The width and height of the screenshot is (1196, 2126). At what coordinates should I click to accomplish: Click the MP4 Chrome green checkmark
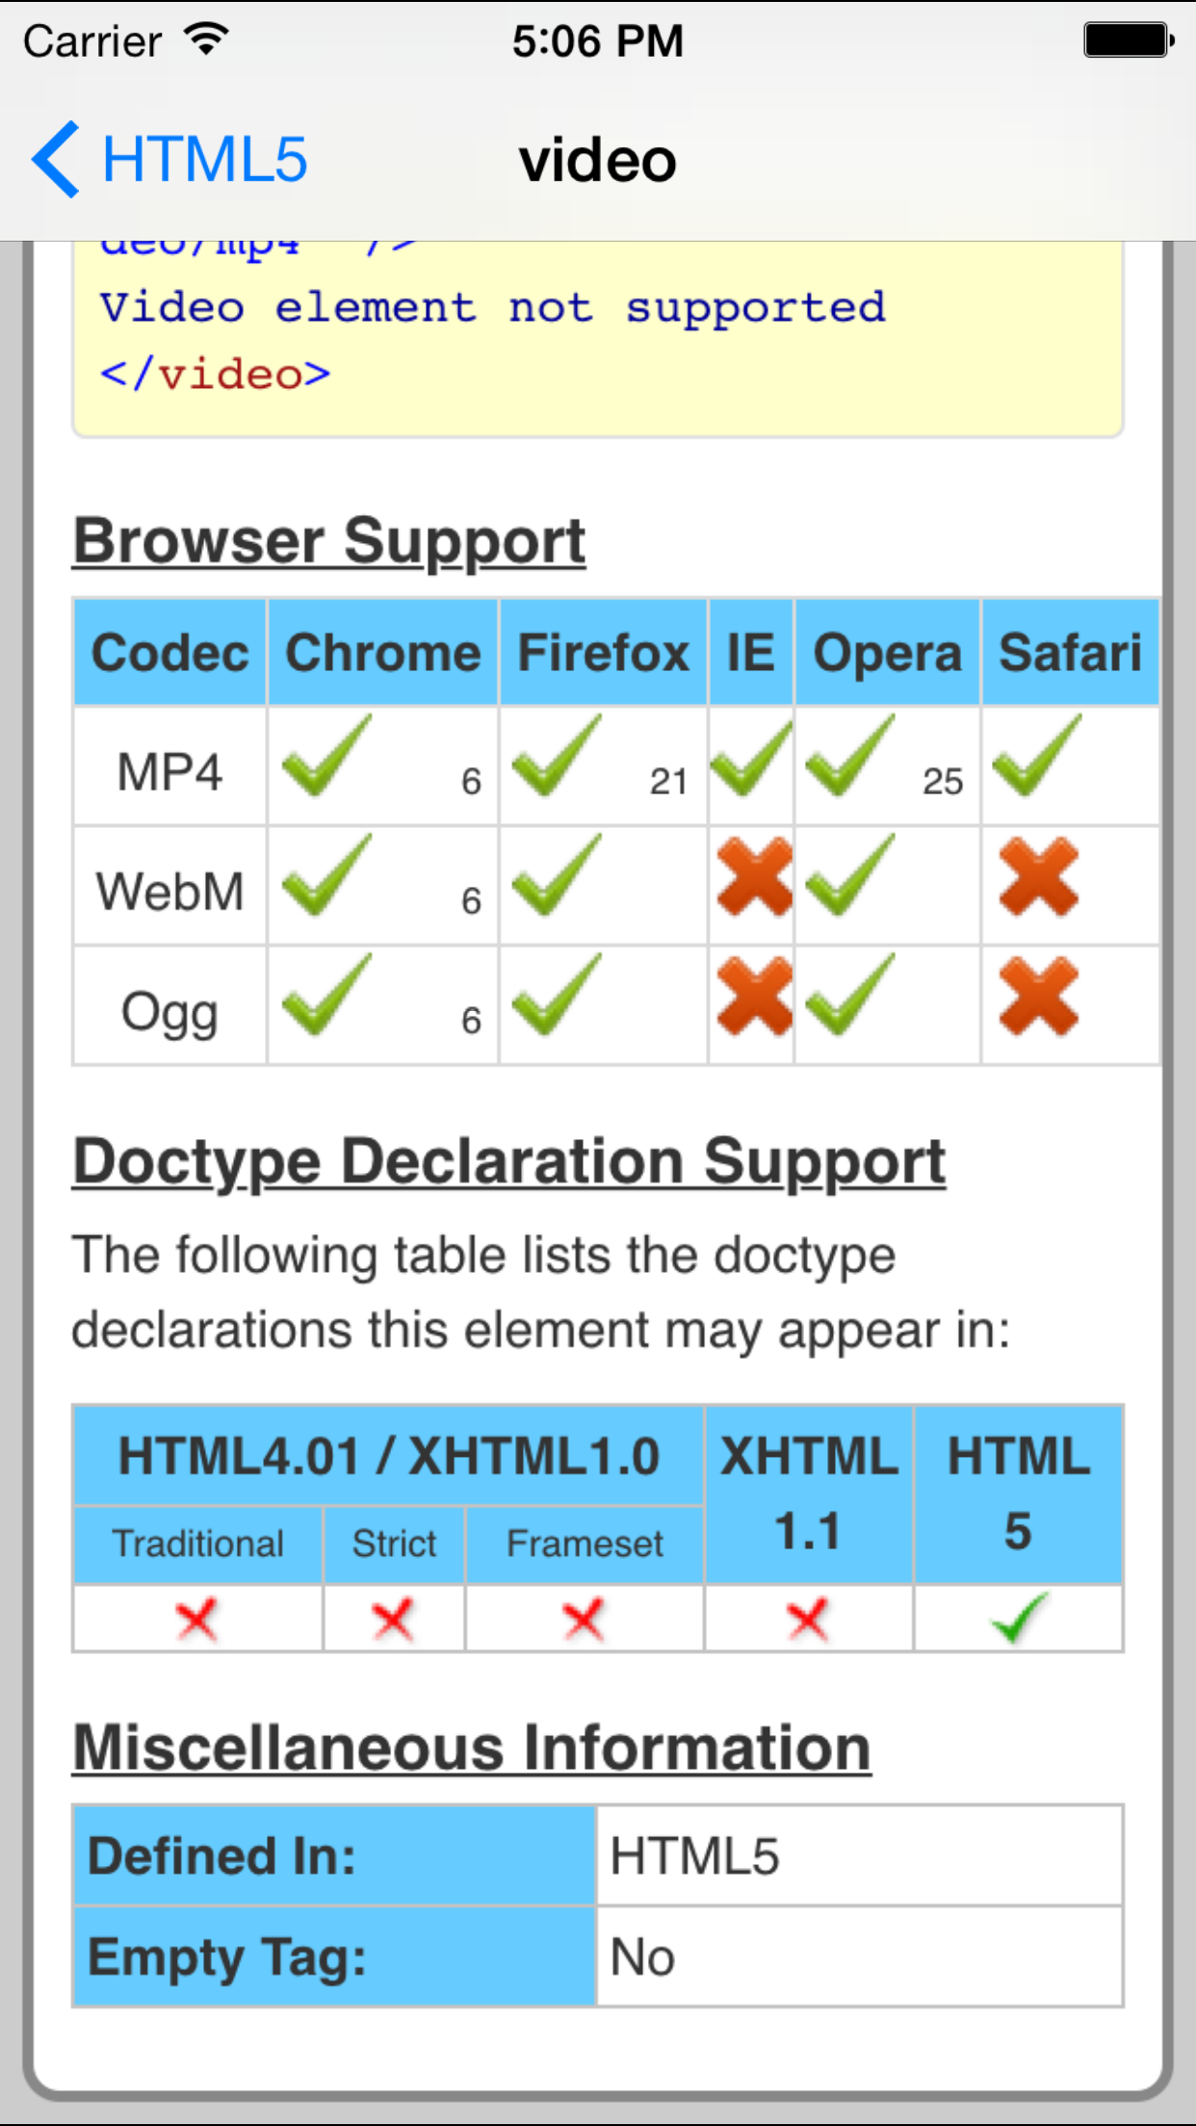pos(327,761)
